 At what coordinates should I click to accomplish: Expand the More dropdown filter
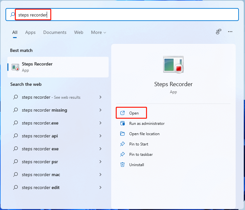click(x=99, y=32)
